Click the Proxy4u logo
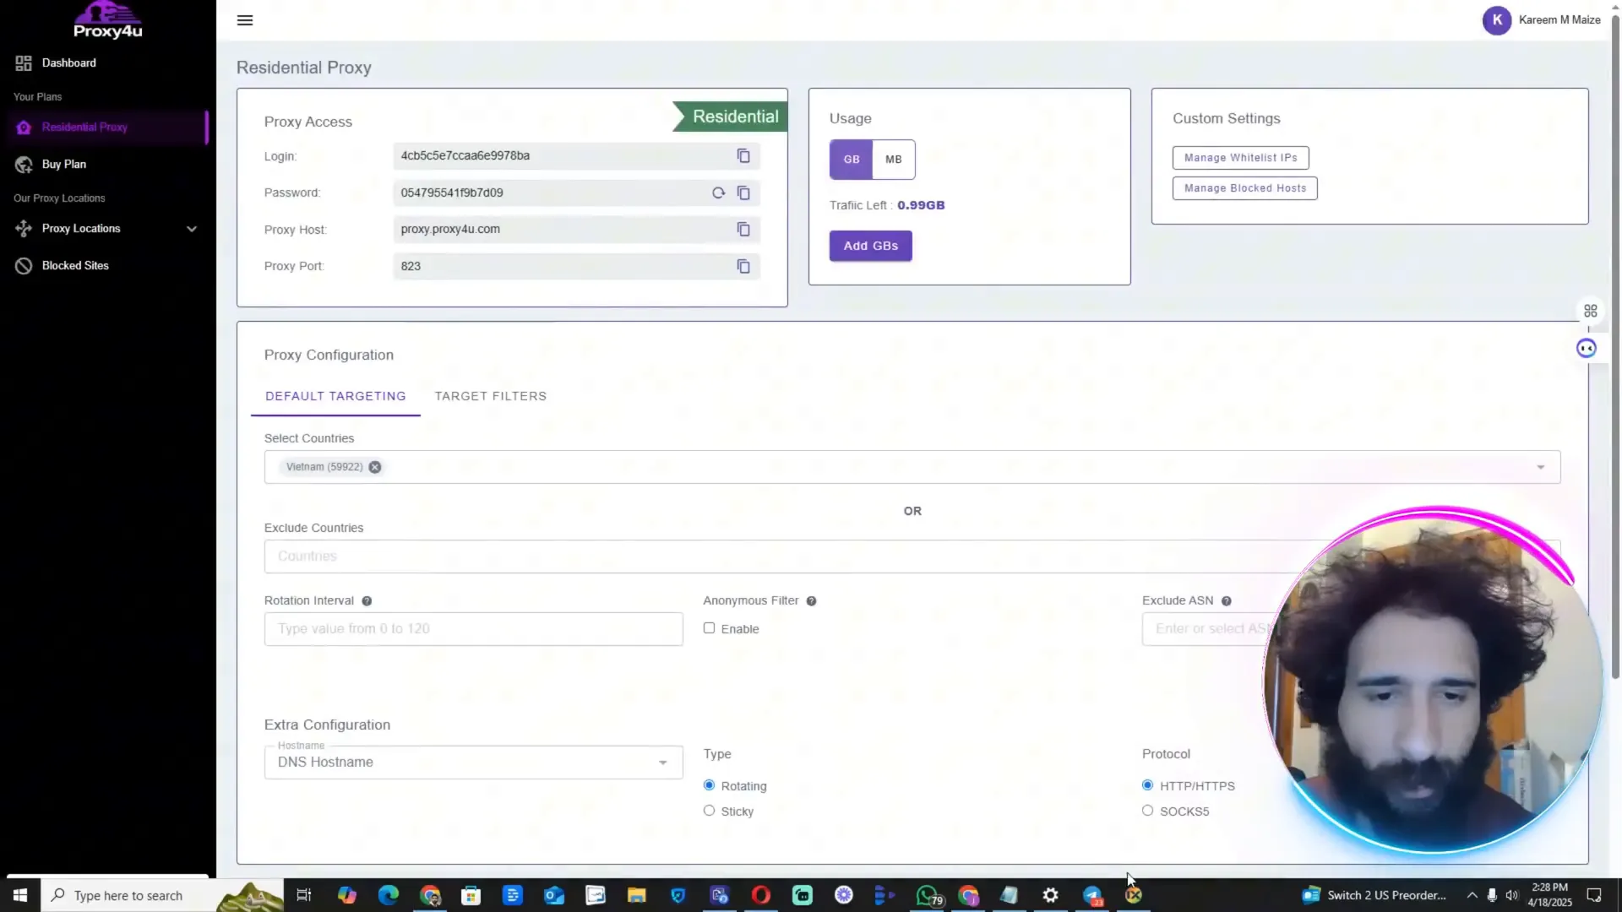 [107, 21]
